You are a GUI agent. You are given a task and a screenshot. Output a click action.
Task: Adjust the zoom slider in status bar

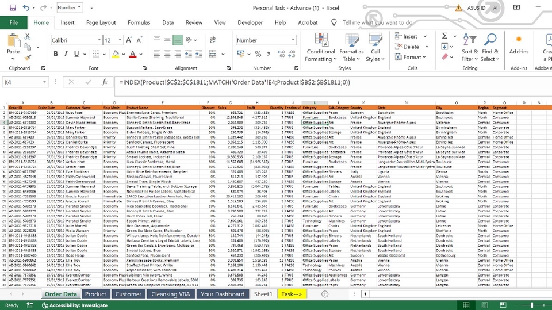tap(531, 305)
